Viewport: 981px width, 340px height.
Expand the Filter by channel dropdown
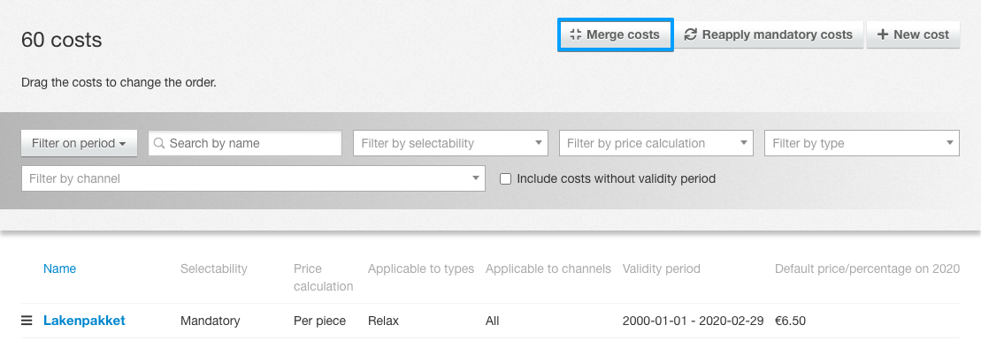coord(253,178)
